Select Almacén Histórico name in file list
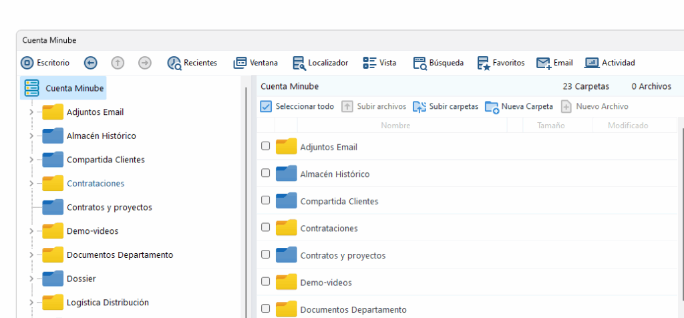This screenshot has height=318, width=684. (335, 174)
